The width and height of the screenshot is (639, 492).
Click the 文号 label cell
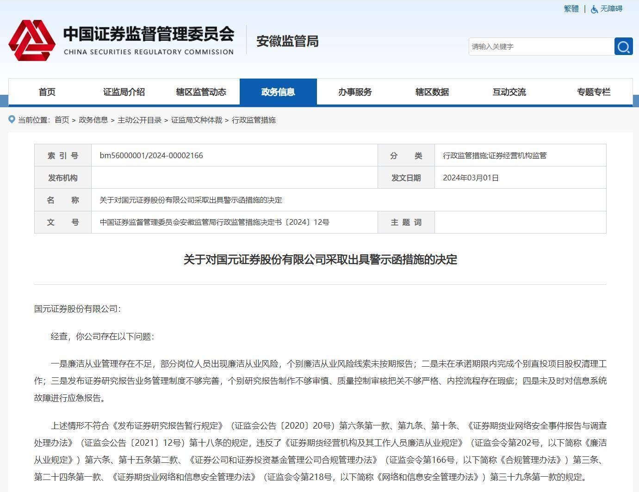click(63, 222)
